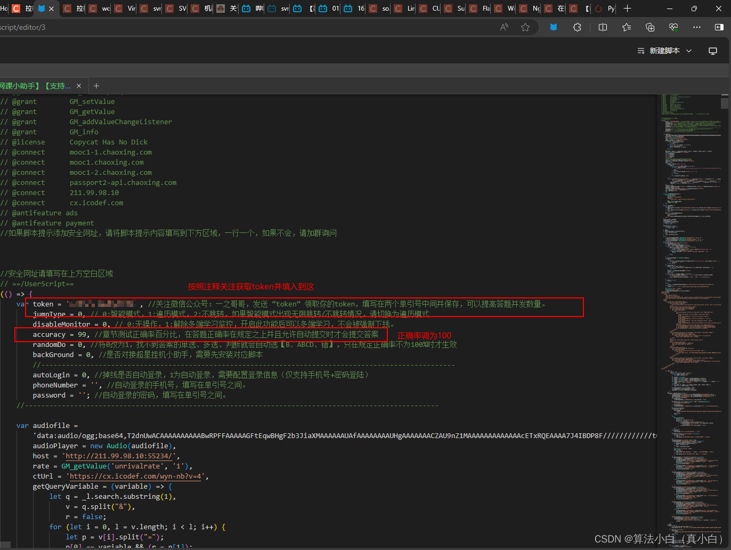Click the 'var audiofile =' line
Viewport: 731px width, 550px height.
tap(47, 425)
